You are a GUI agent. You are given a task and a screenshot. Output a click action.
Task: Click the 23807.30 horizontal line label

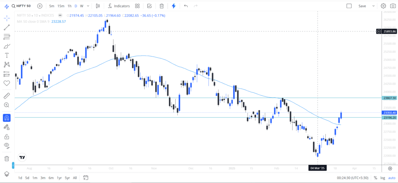pyautogui.click(x=389, y=98)
